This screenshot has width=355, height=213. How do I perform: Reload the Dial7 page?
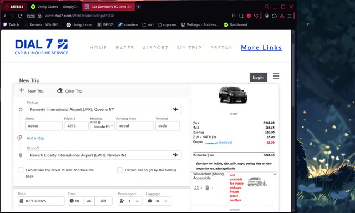click(20, 16)
